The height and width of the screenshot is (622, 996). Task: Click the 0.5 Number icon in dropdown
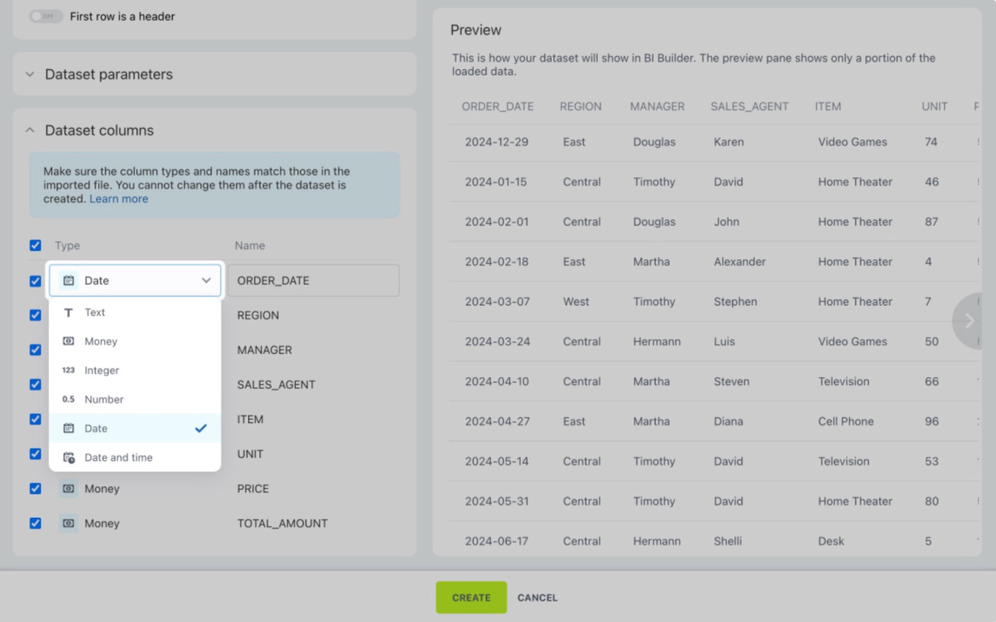(x=68, y=400)
